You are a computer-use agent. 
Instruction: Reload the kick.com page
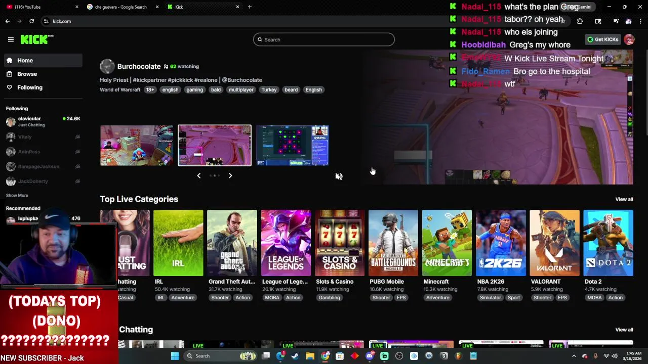(31, 21)
